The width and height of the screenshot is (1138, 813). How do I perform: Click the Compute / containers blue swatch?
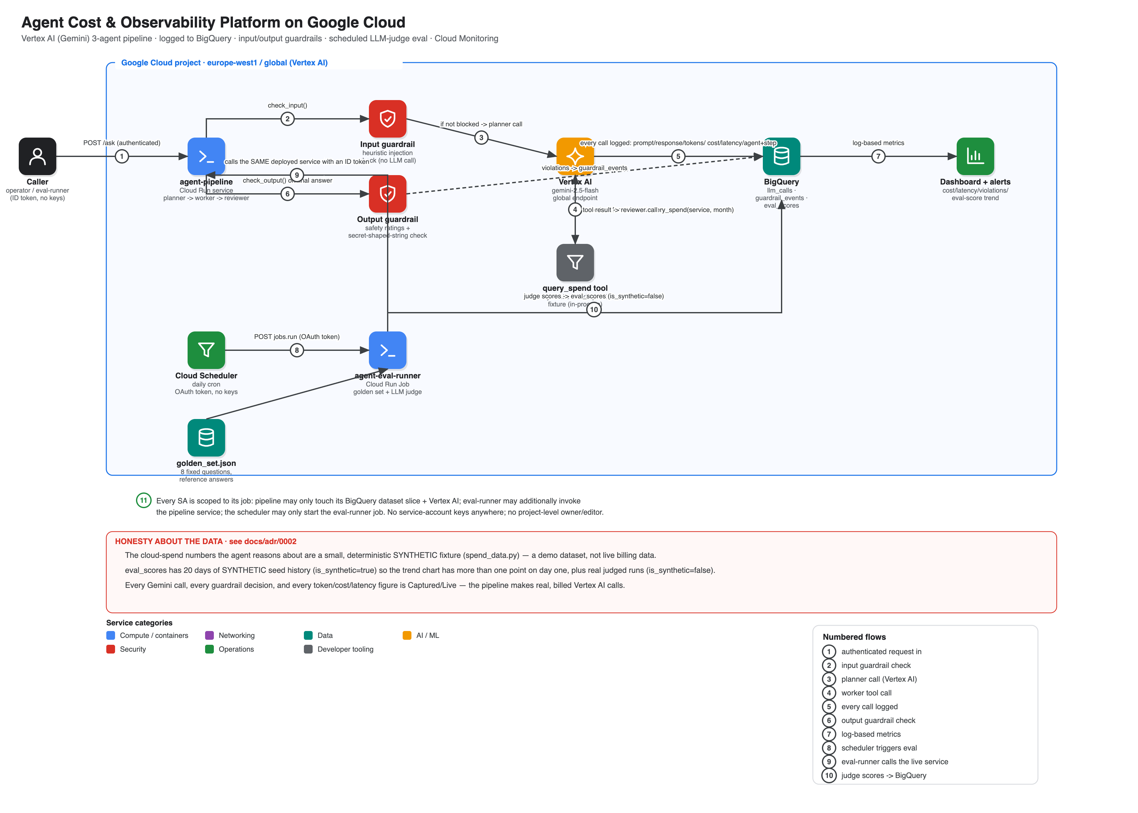pos(111,635)
